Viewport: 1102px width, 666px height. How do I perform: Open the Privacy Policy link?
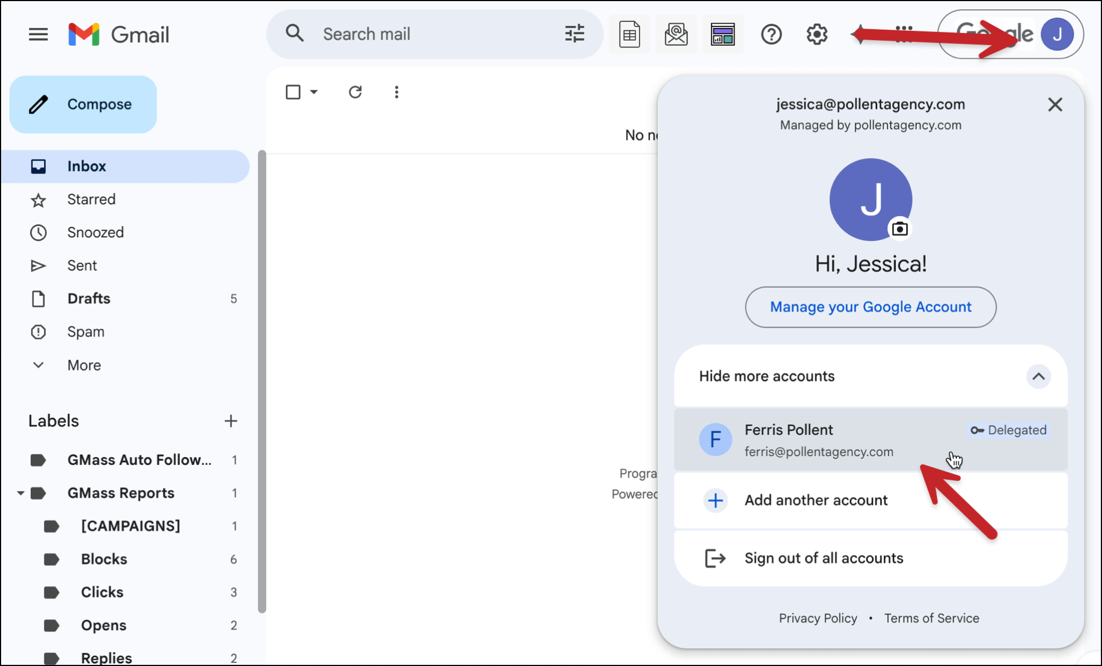(818, 619)
